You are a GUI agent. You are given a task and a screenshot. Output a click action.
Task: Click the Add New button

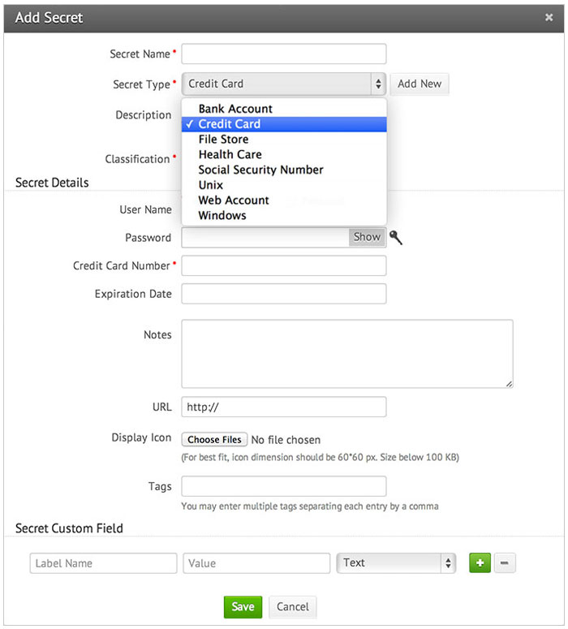pyautogui.click(x=420, y=84)
